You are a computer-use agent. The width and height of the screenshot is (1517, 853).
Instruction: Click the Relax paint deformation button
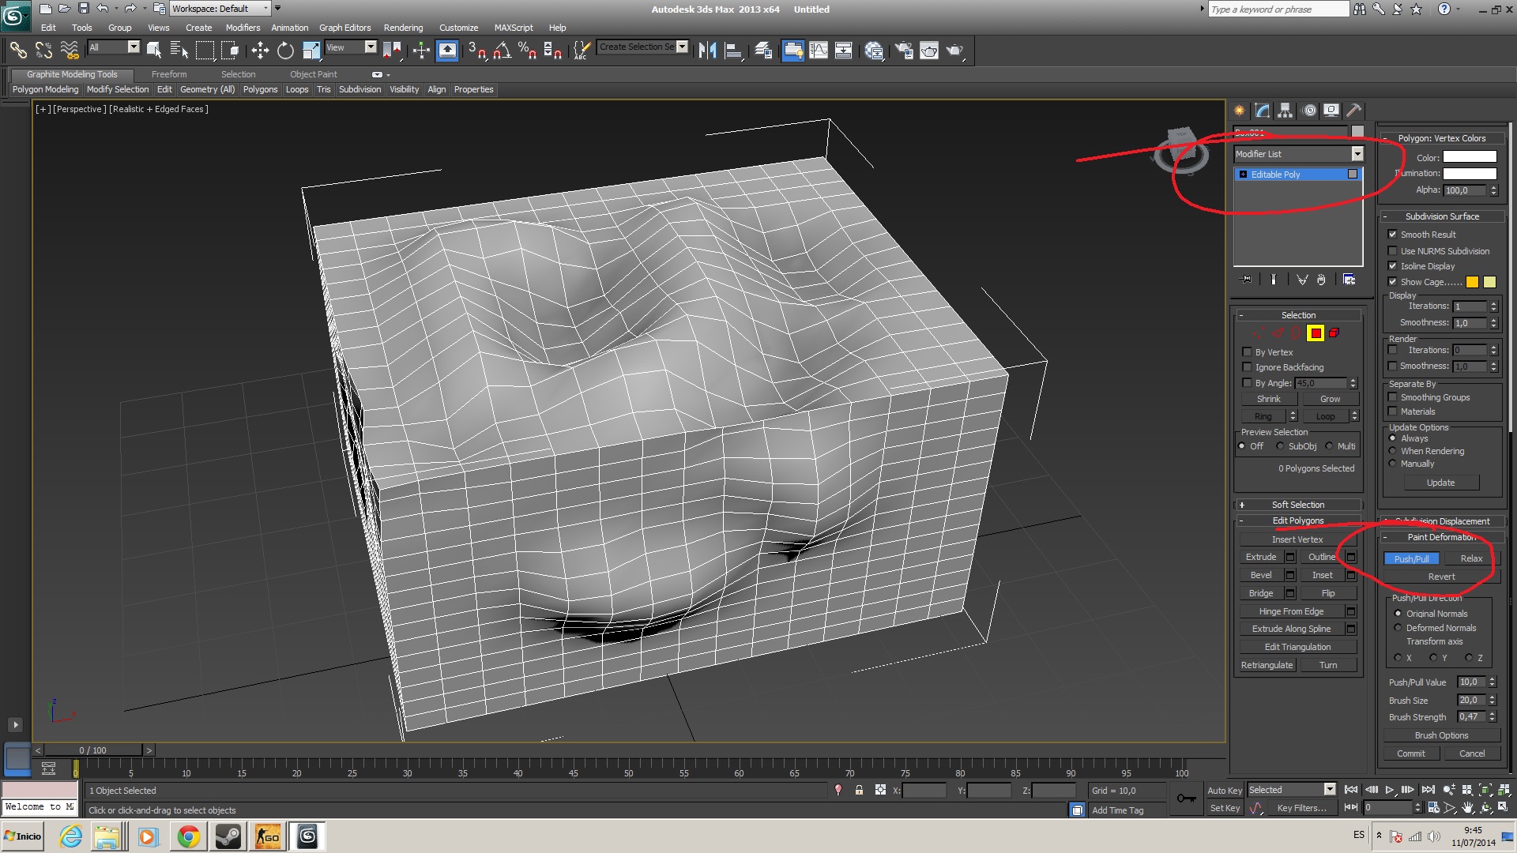[1471, 558]
